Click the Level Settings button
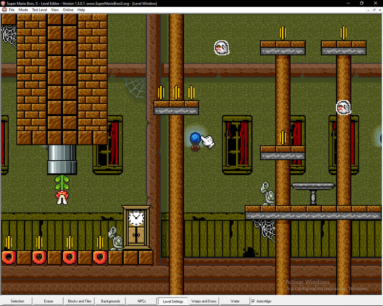The height and width of the screenshot is (306, 383). pyautogui.click(x=173, y=301)
